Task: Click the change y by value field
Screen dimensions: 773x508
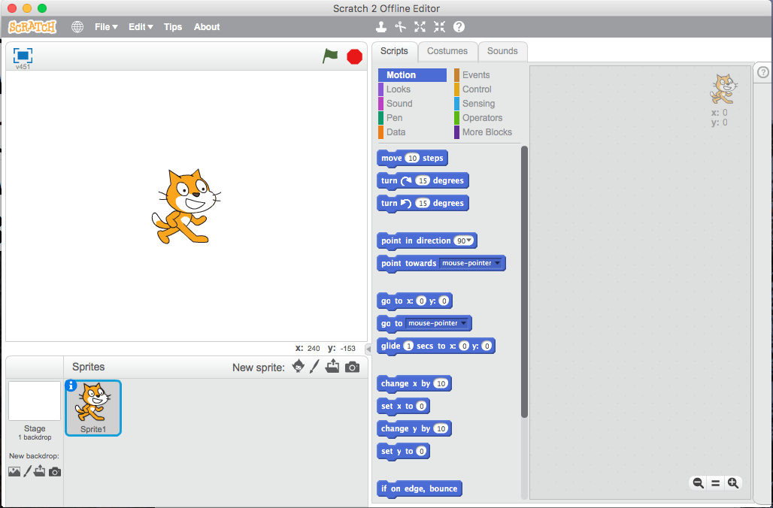Action: 441,428
